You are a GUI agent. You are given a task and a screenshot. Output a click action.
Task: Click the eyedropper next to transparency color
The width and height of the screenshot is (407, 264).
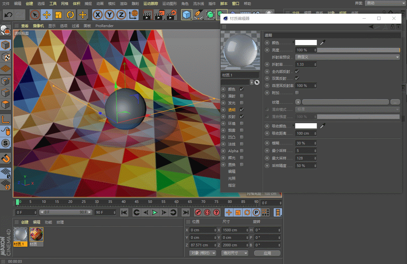click(x=323, y=42)
